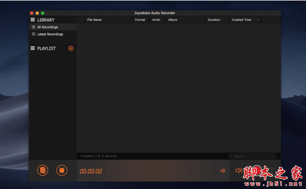
Task: Click the LIBRARY list icon
Action: pyautogui.click(x=32, y=20)
